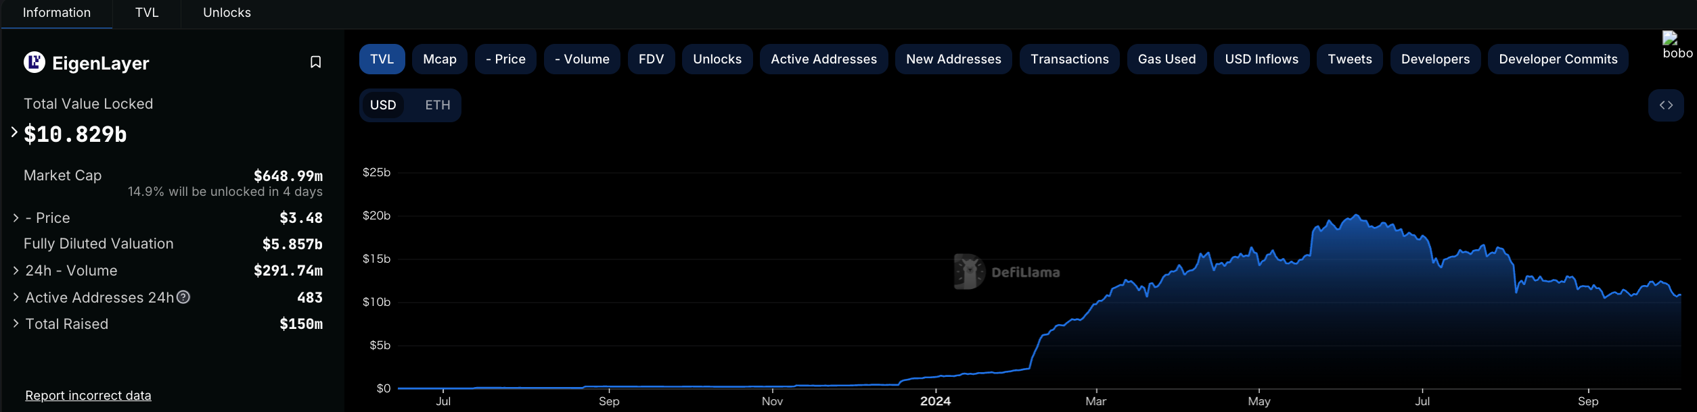Enable the Developer Commits chart series
Viewport: 1697px width, 412px height.
tap(1558, 59)
